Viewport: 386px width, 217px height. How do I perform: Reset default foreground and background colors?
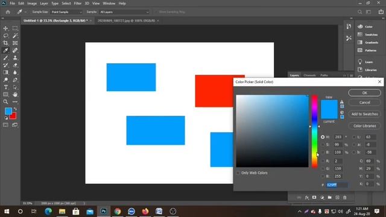click(6, 118)
